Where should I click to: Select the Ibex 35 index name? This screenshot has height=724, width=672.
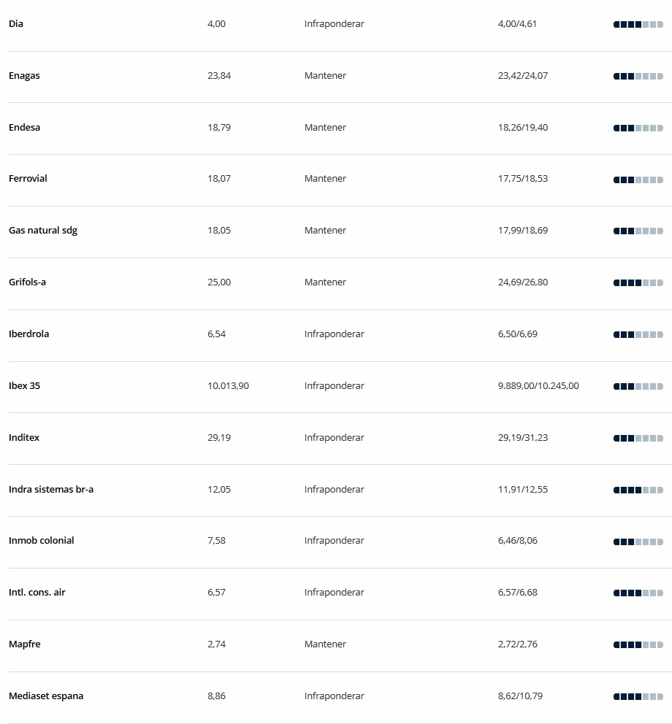coord(24,385)
